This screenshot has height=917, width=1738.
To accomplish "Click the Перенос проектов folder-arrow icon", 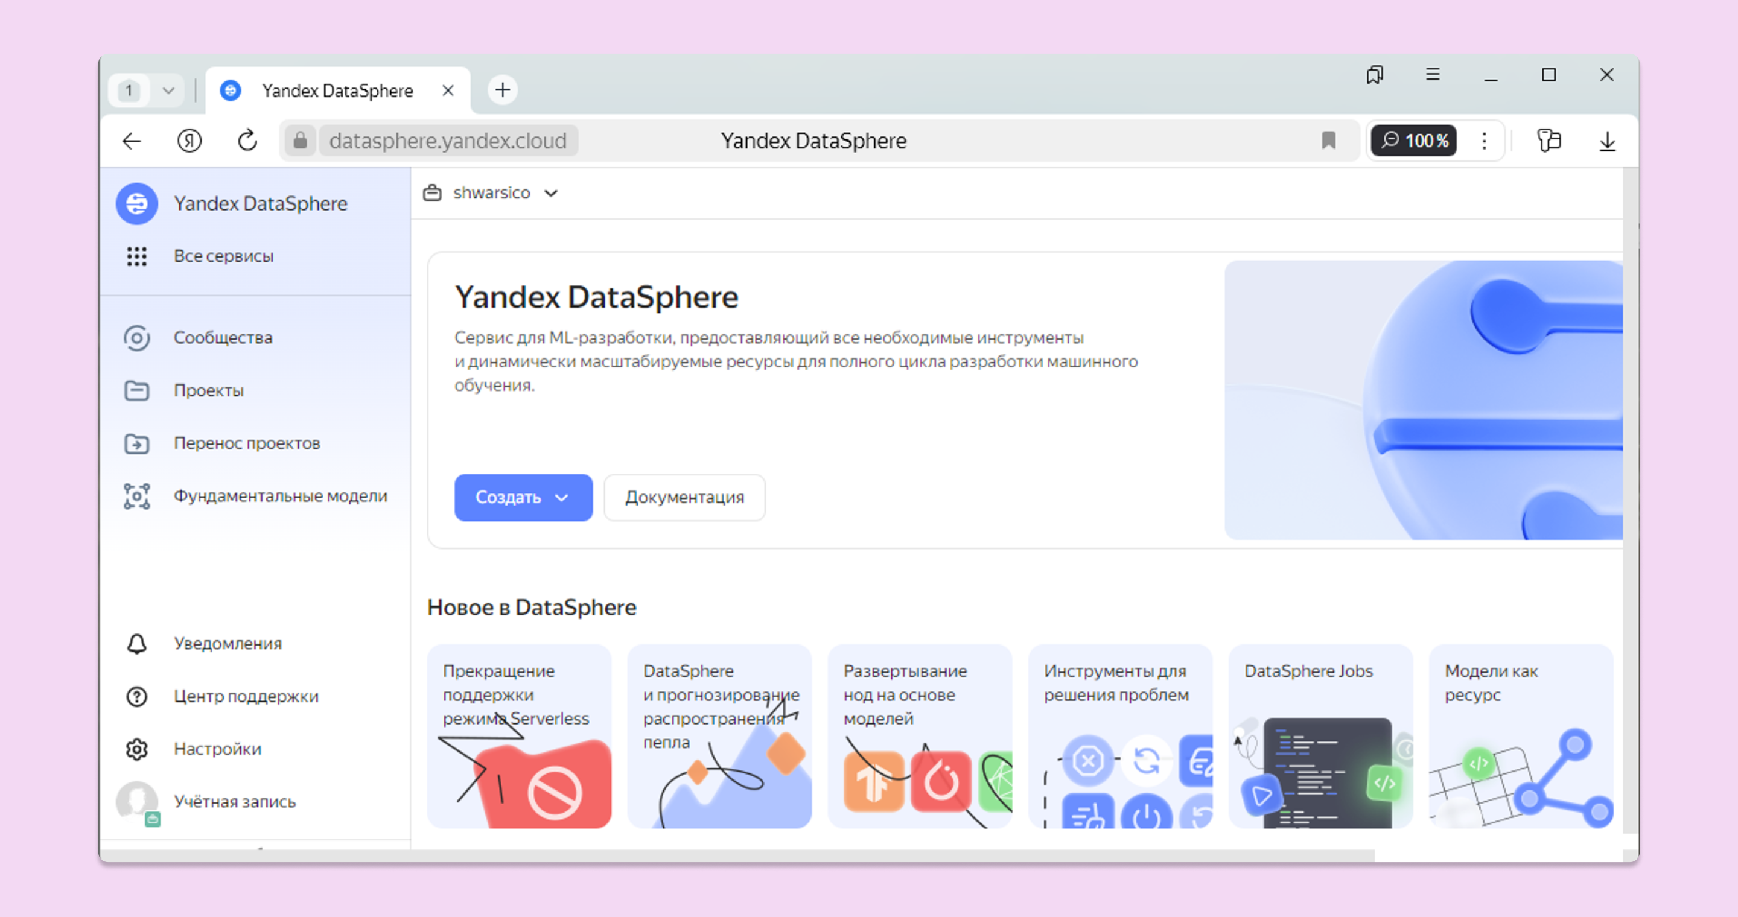I will tap(137, 443).
